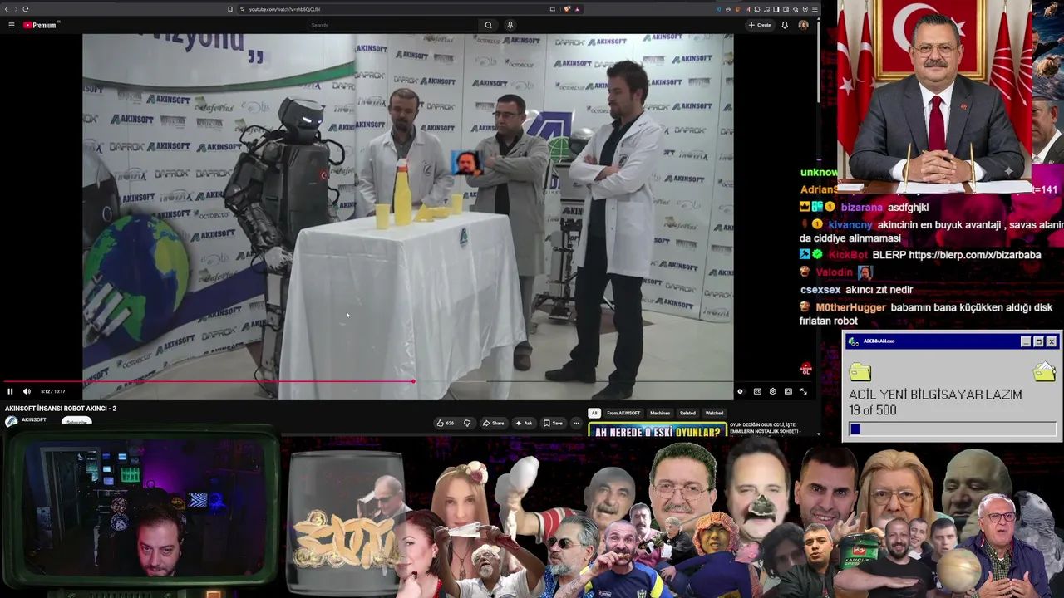Click the chat username Valodin

pos(834,272)
